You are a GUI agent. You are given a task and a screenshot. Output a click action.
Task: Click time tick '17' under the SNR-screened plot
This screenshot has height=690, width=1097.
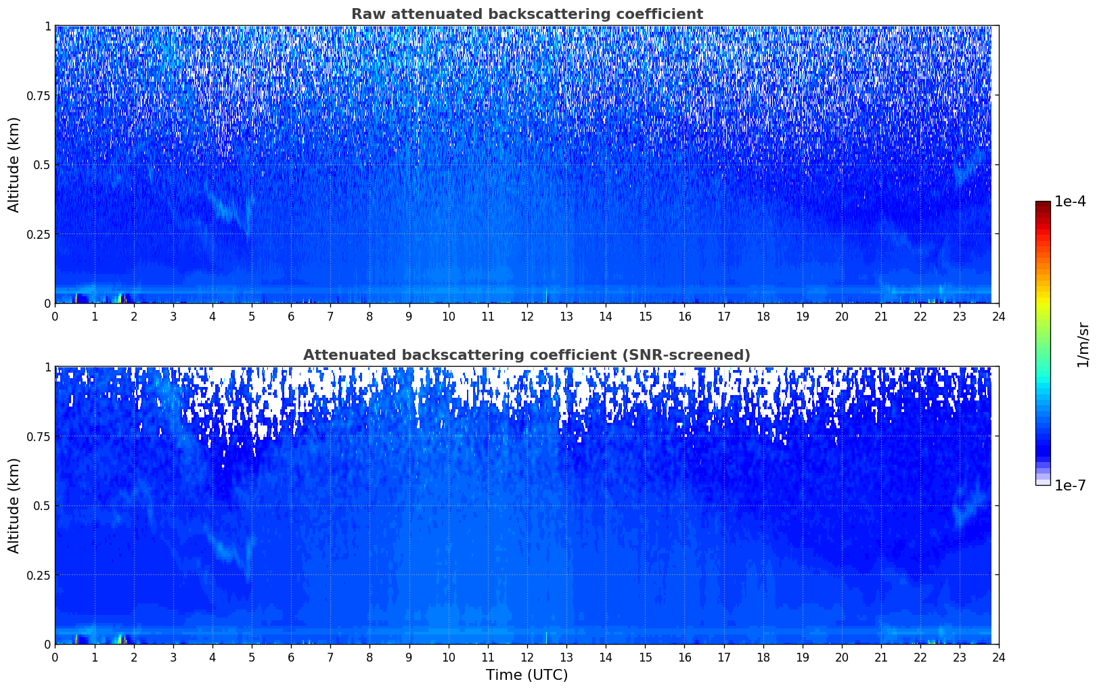pos(723,657)
